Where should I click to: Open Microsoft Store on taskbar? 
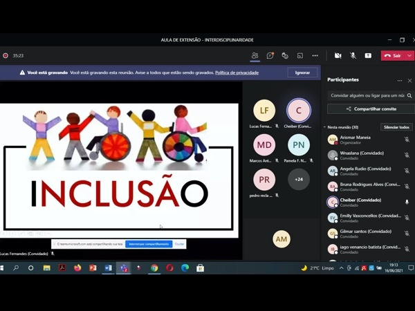[201, 268]
